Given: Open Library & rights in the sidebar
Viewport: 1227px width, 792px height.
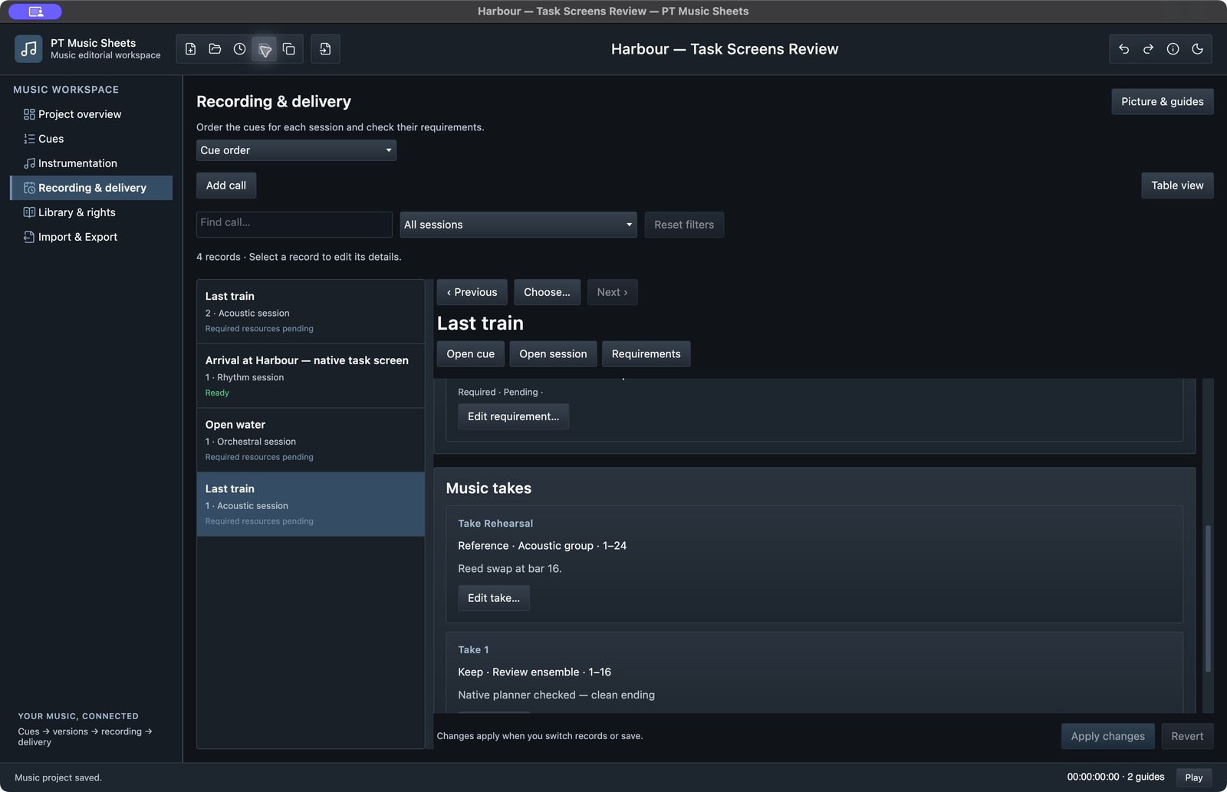Looking at the screenshot, I should pyautogui.click(x=91, y=212).
